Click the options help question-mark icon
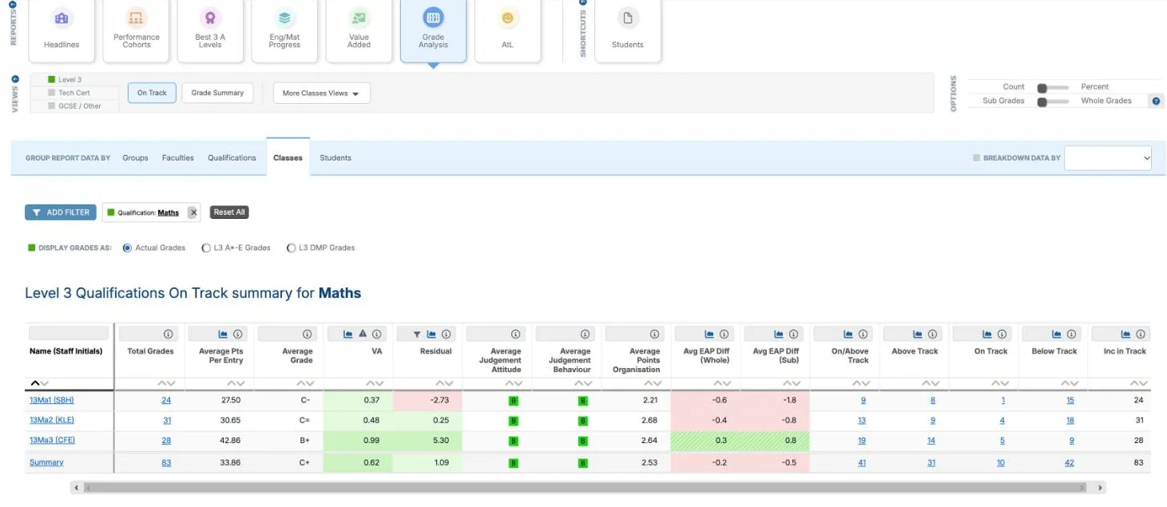Screen dimensions: 1167x507 pos(1156,101)
